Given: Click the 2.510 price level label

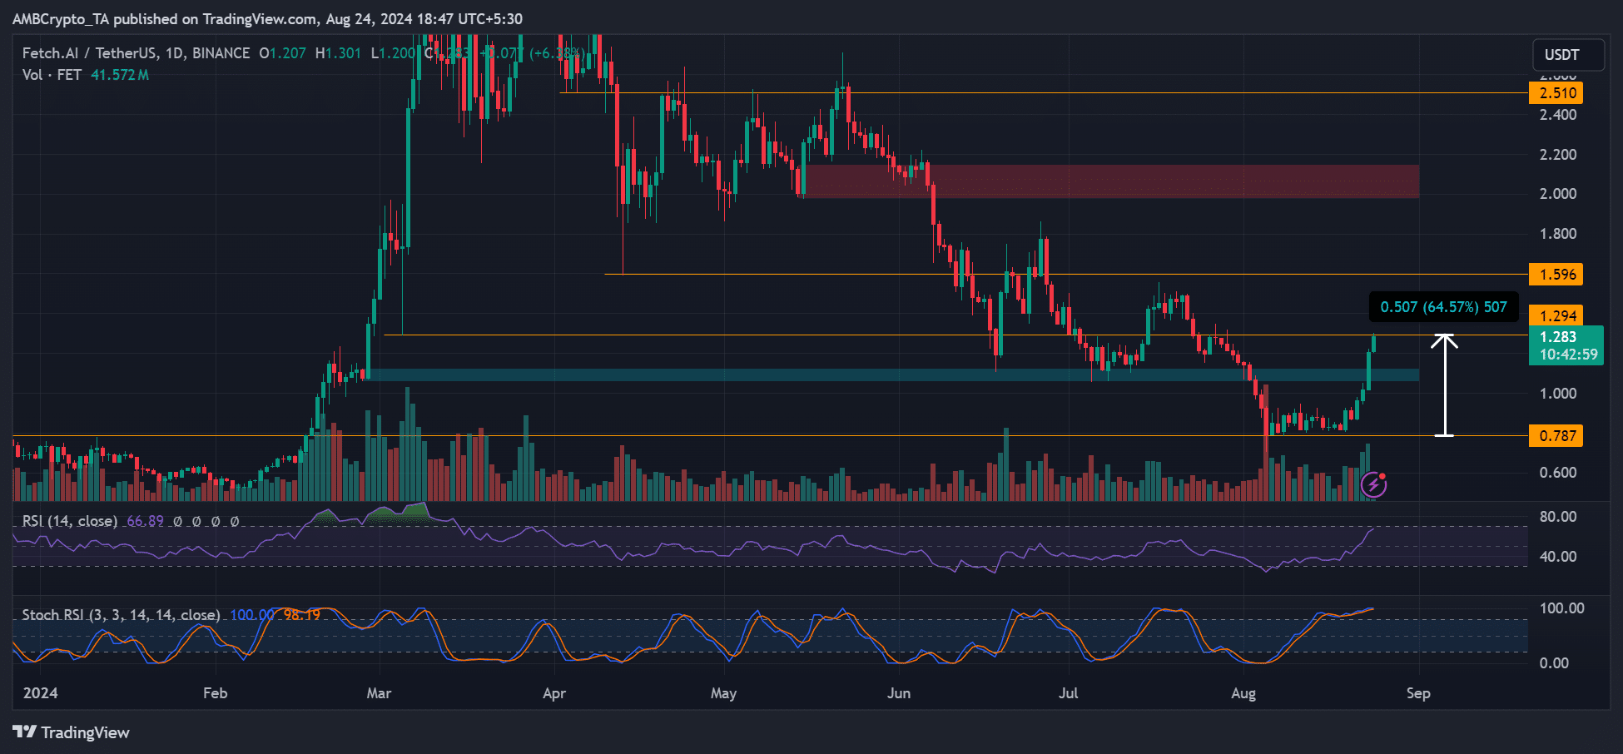Looking at the screenshot, I should (1556, 93).
